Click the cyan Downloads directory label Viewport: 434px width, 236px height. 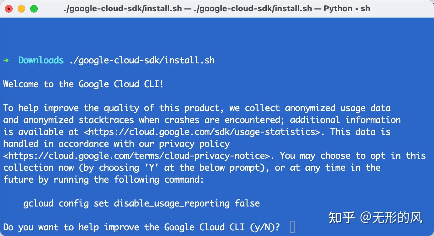pos(41,60)
